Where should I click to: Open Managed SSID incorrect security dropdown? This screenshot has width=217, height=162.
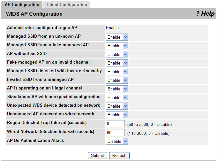[x=117, y=72]
